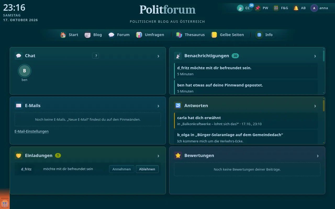Click the Forum speech bubble icon
Viewport: 335px width, 209px height.
(111, 35)
